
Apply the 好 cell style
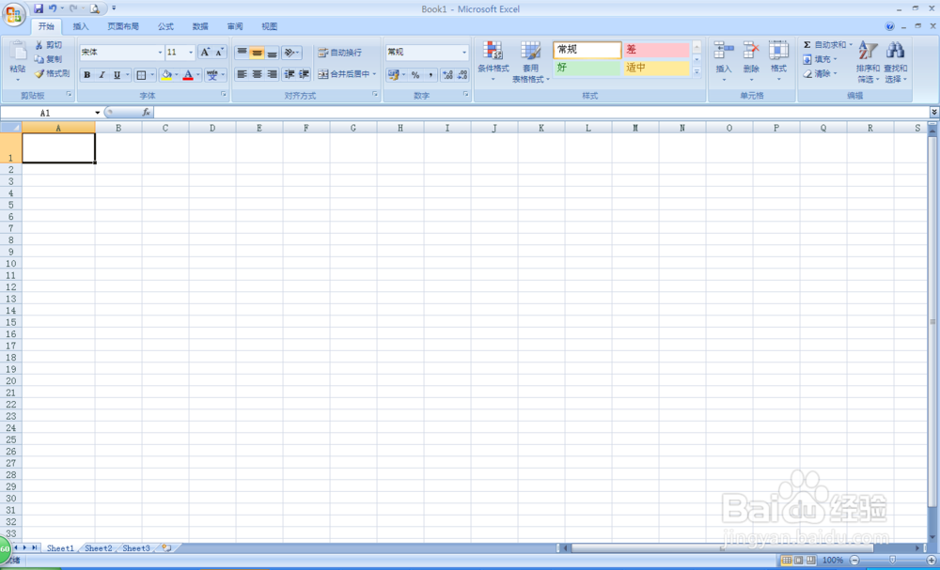click(x=587, y=68)
